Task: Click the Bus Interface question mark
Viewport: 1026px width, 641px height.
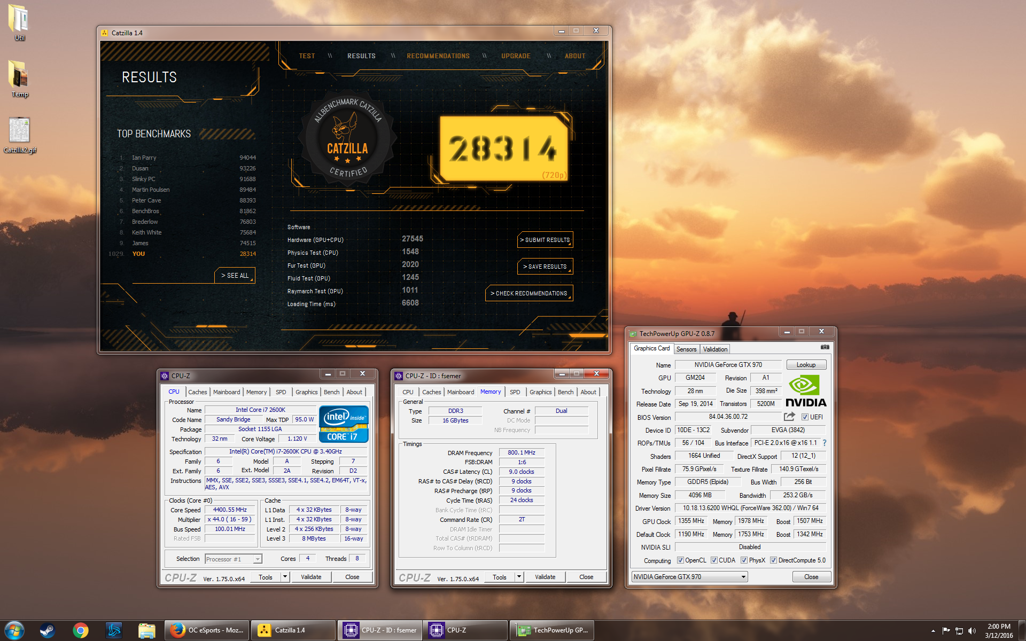Action: [825, 443]
